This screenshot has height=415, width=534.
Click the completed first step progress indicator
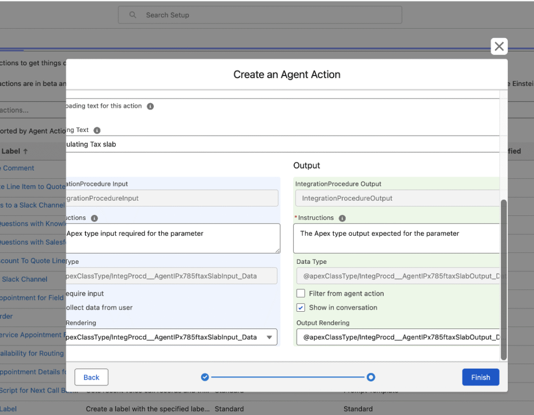point(204,377)
